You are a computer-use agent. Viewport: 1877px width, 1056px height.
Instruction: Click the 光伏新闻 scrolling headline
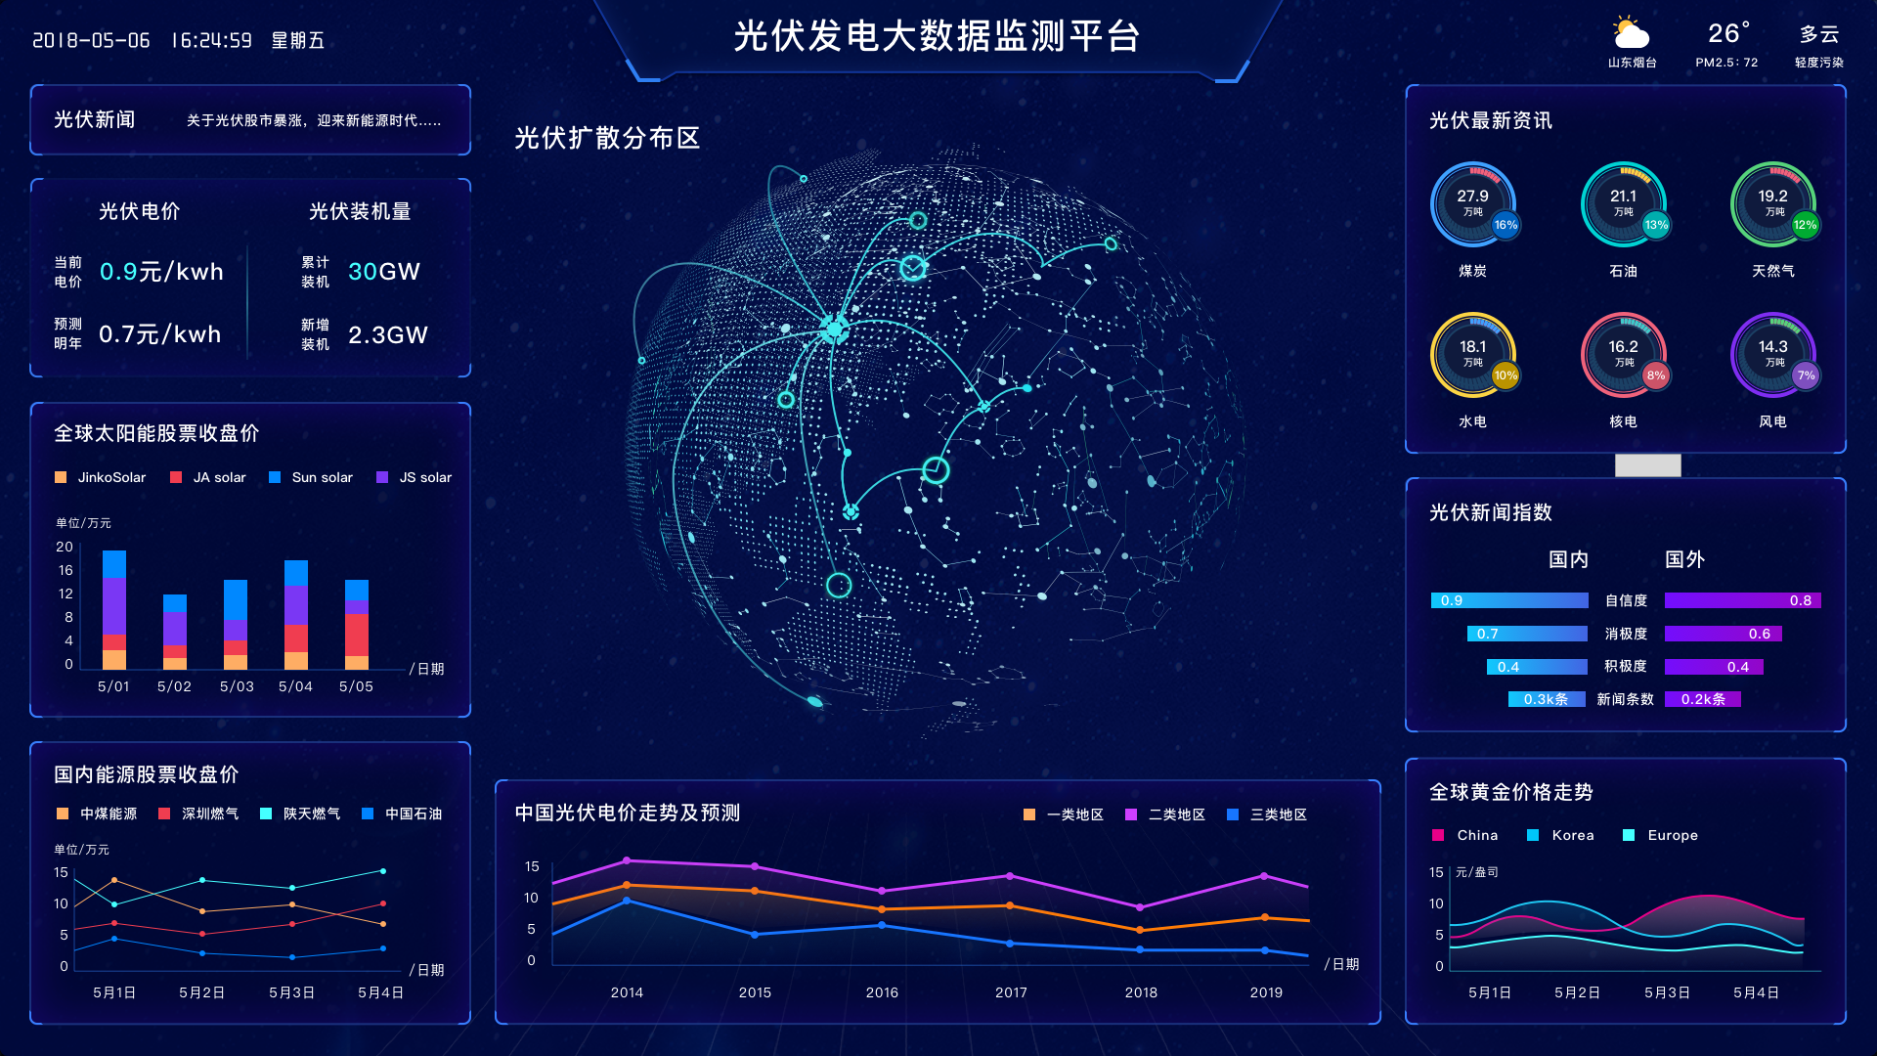(x=313, y=120)
